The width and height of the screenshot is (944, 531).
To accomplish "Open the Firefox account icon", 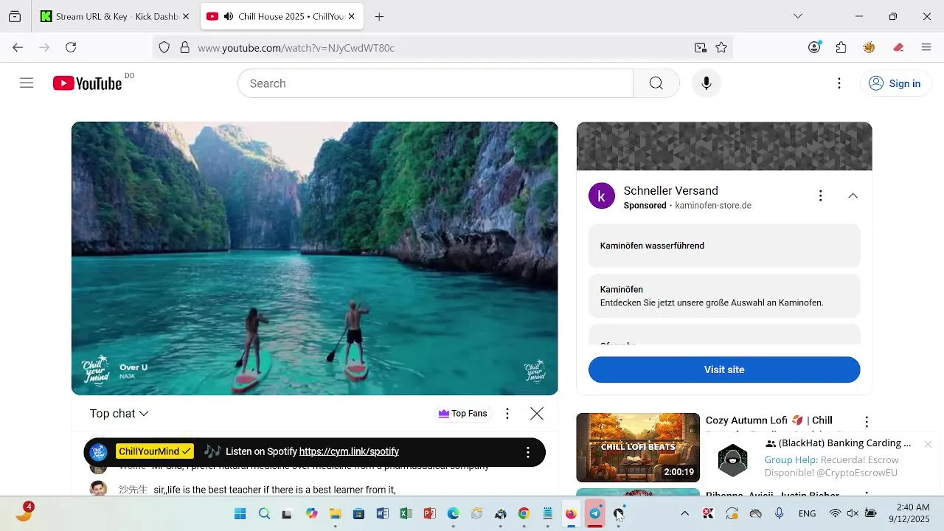I will [814, 47].
